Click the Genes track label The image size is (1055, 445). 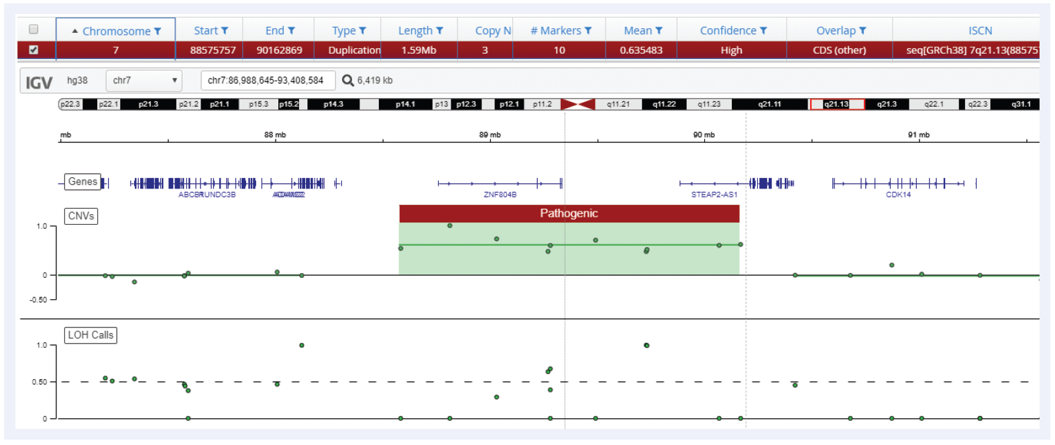point(82,182)
